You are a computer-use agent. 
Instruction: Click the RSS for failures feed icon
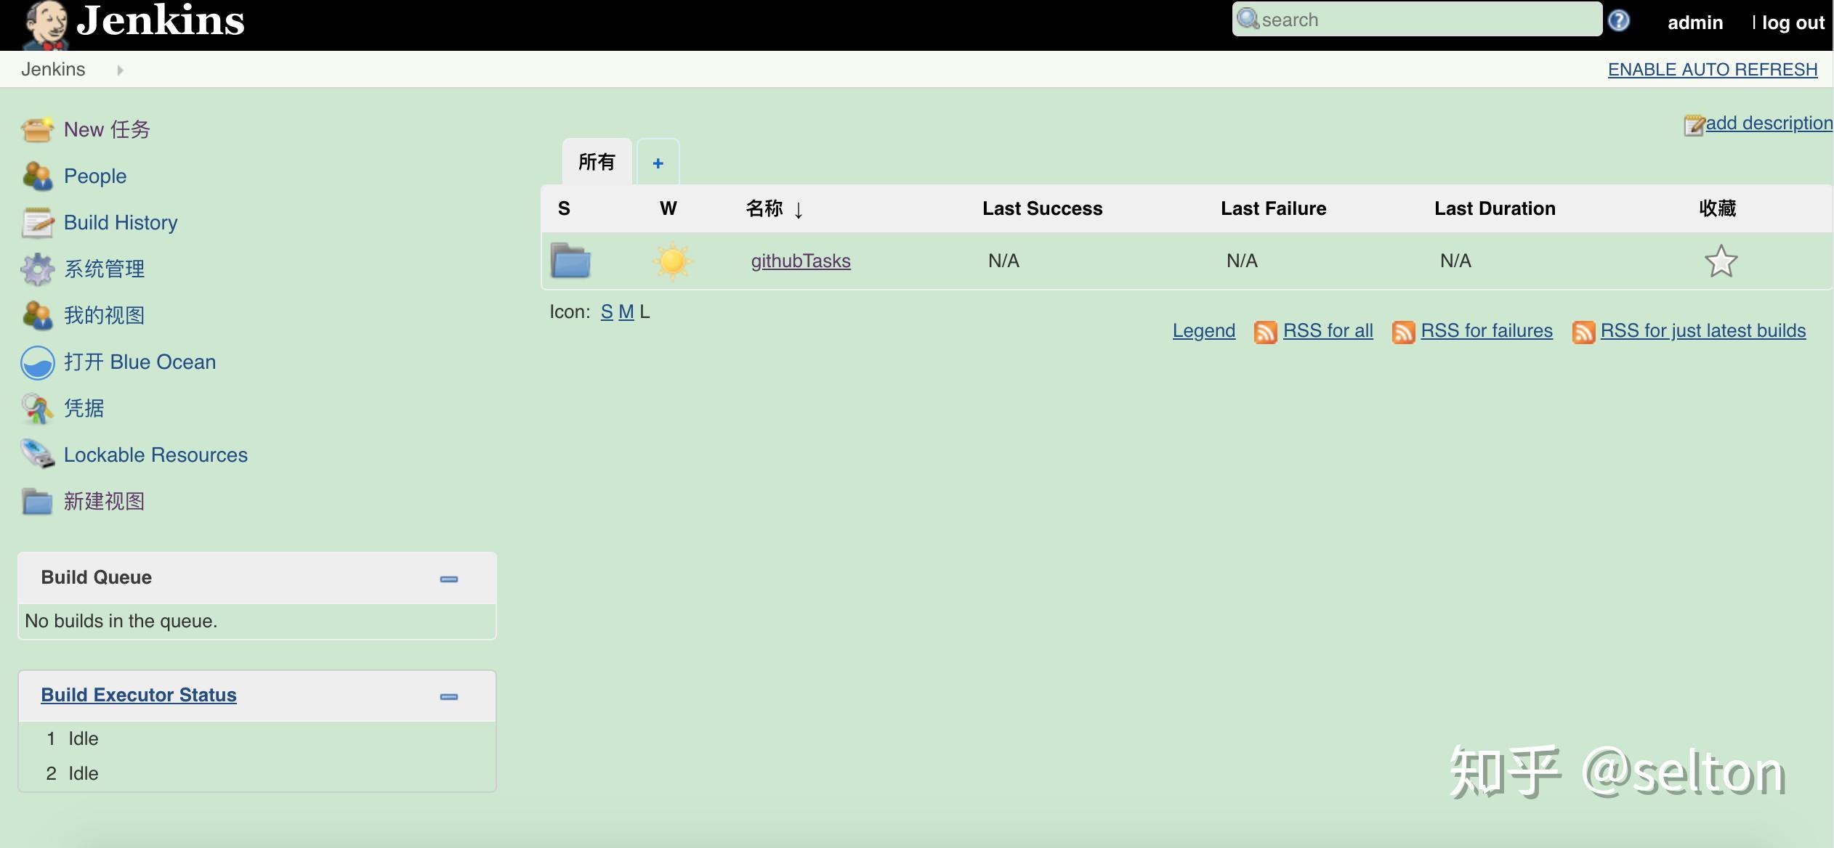coord(1402,331)
